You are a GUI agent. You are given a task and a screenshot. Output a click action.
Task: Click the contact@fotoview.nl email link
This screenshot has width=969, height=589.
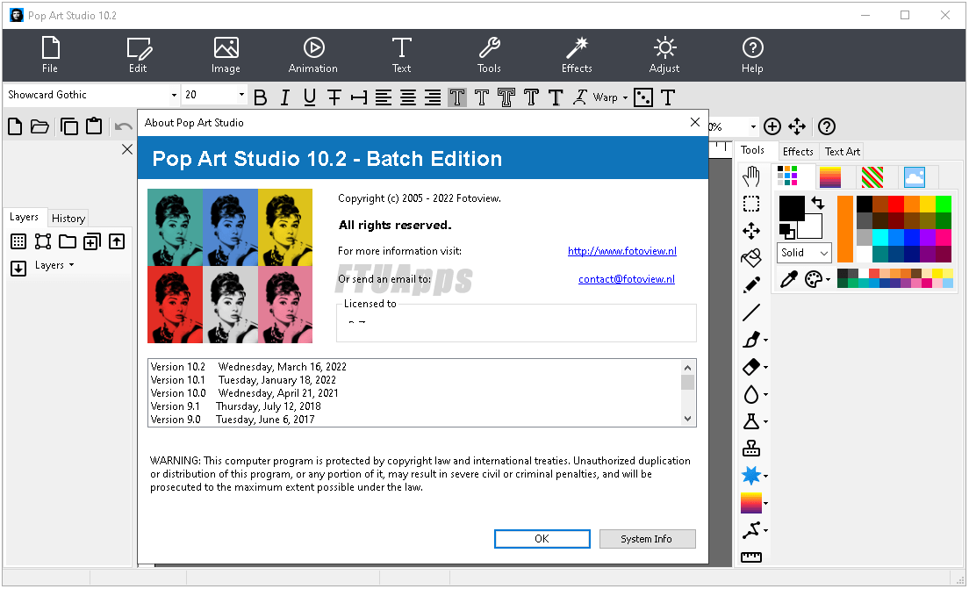[x=626, y=279]
